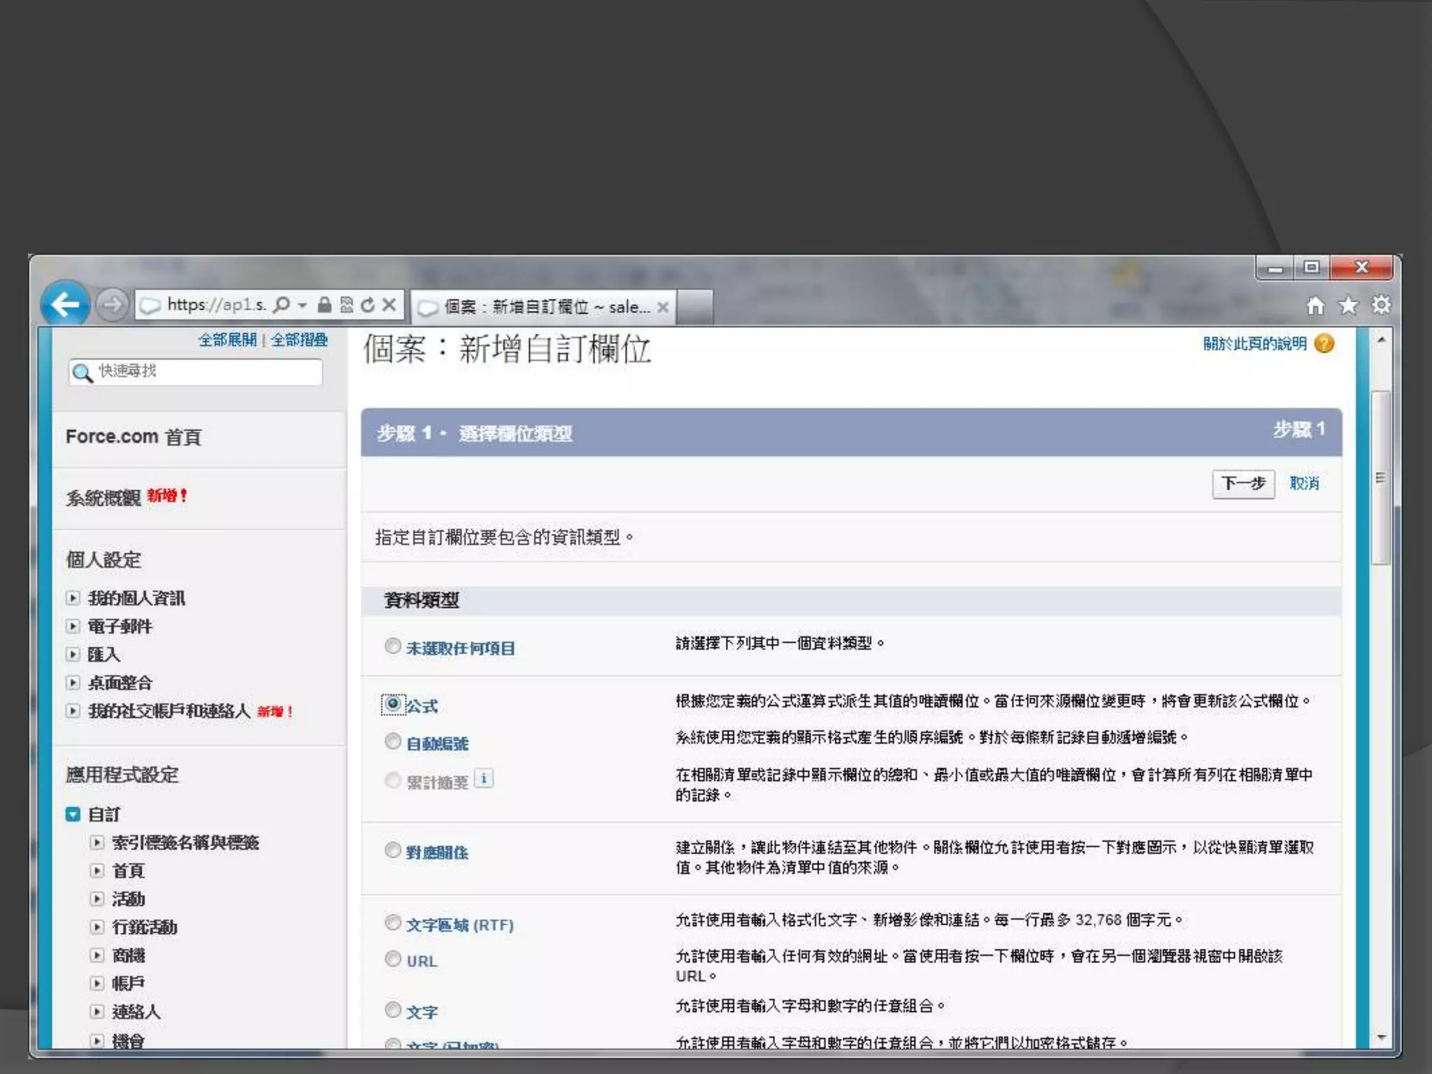Screen dimensions: 1432x1074
Task: Click the 取消 link
Action: point(1304,484)
